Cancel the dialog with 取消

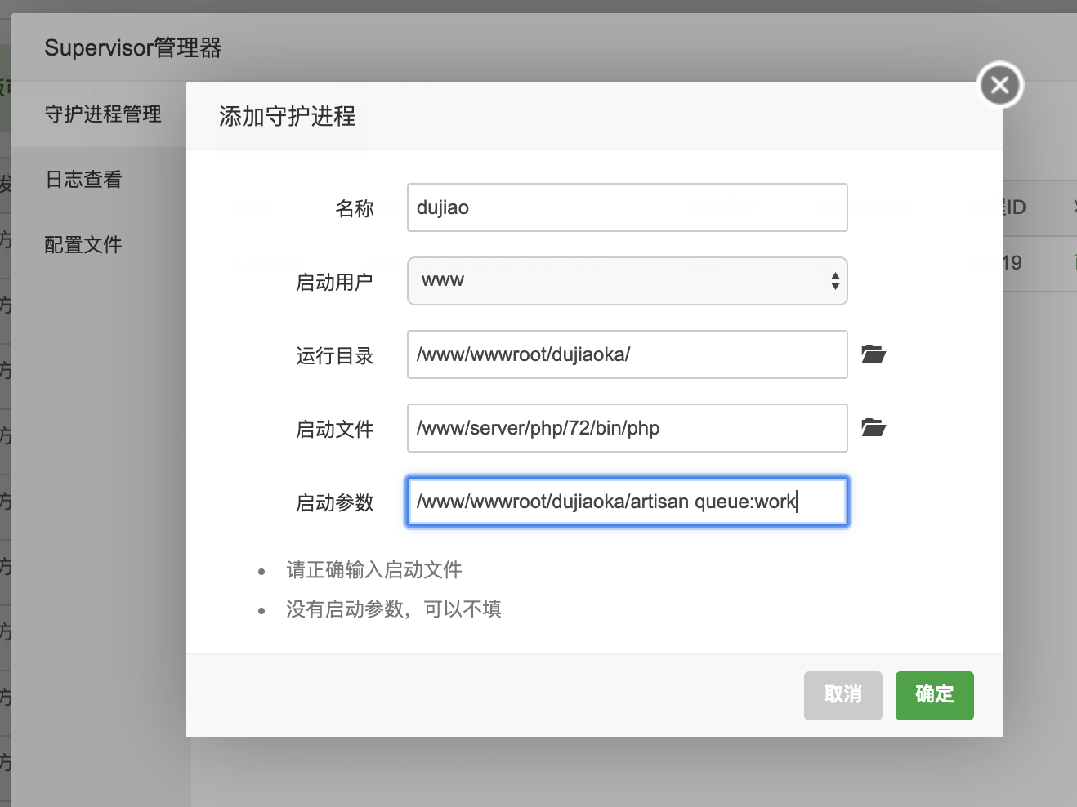tap(842, 695)
